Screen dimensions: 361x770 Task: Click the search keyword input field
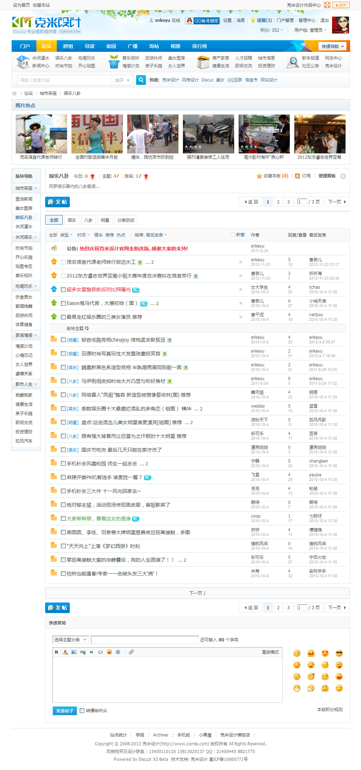click(x=65, y=80)
